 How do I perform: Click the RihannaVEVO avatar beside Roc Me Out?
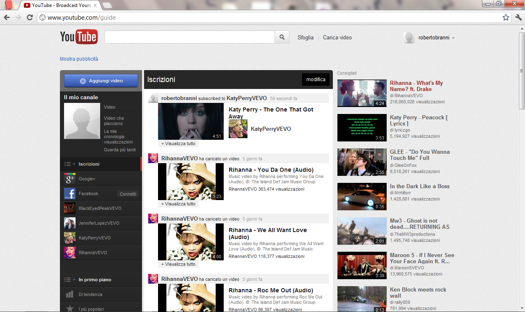[x=153, y=279]
